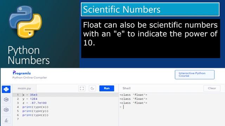Image resolution: width=225 pixels, height=126 pixels.
Task: Click the fullscreen expand icon
Action: click(82, 89)
